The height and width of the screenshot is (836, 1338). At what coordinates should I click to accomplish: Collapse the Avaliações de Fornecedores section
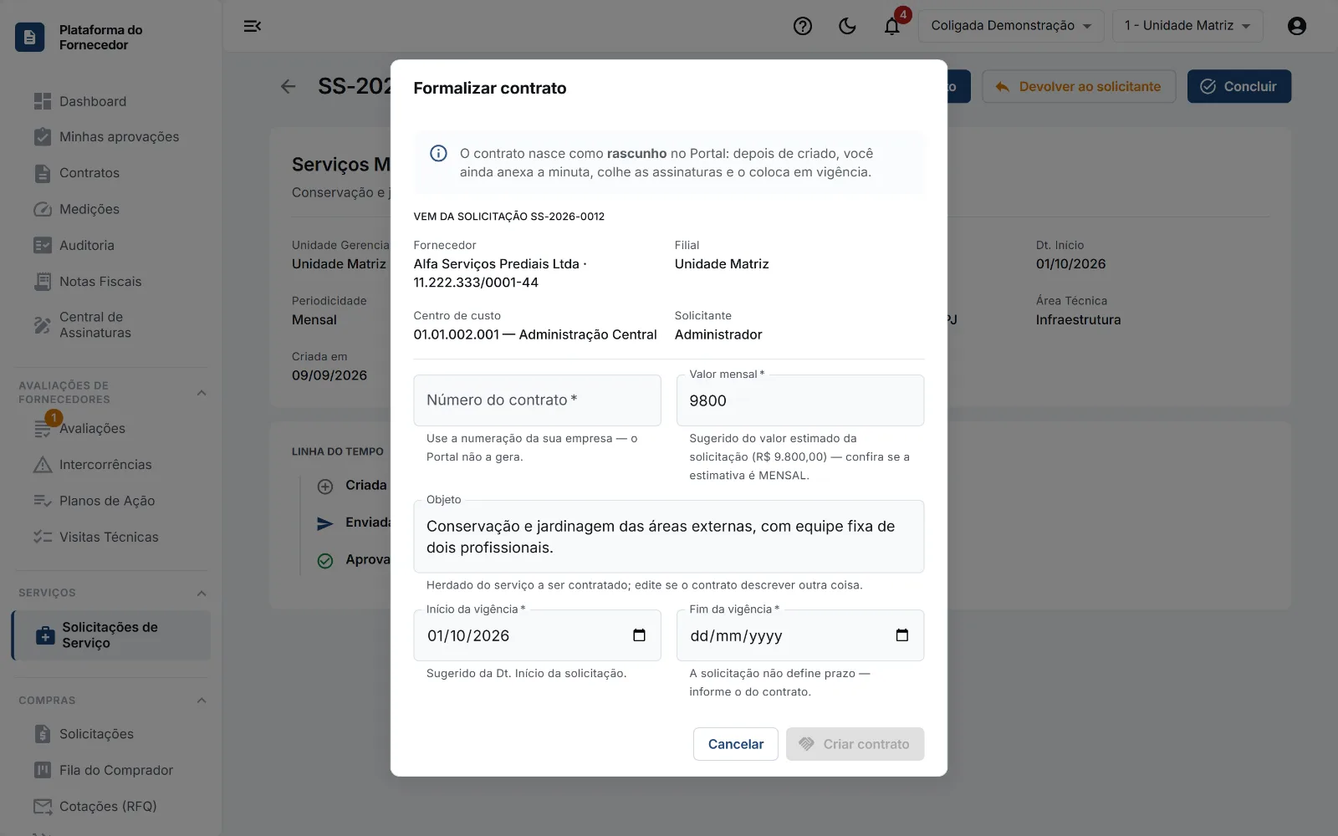coord(202,393)
